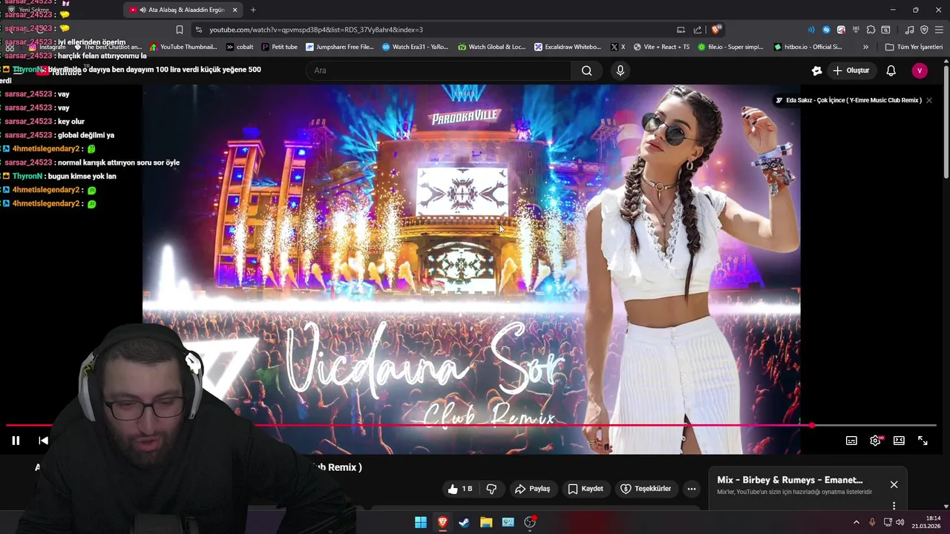950x534 pixels.
Task: Click the sparkle icon beside Oluştur
Action: coord(816,70)
